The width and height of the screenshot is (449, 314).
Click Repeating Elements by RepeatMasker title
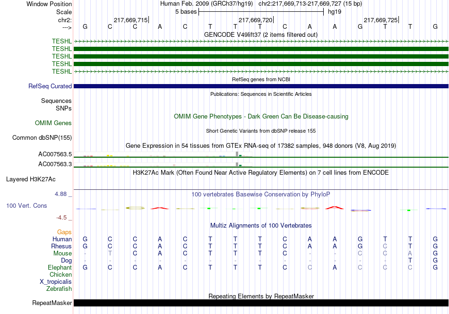[261, 296]
